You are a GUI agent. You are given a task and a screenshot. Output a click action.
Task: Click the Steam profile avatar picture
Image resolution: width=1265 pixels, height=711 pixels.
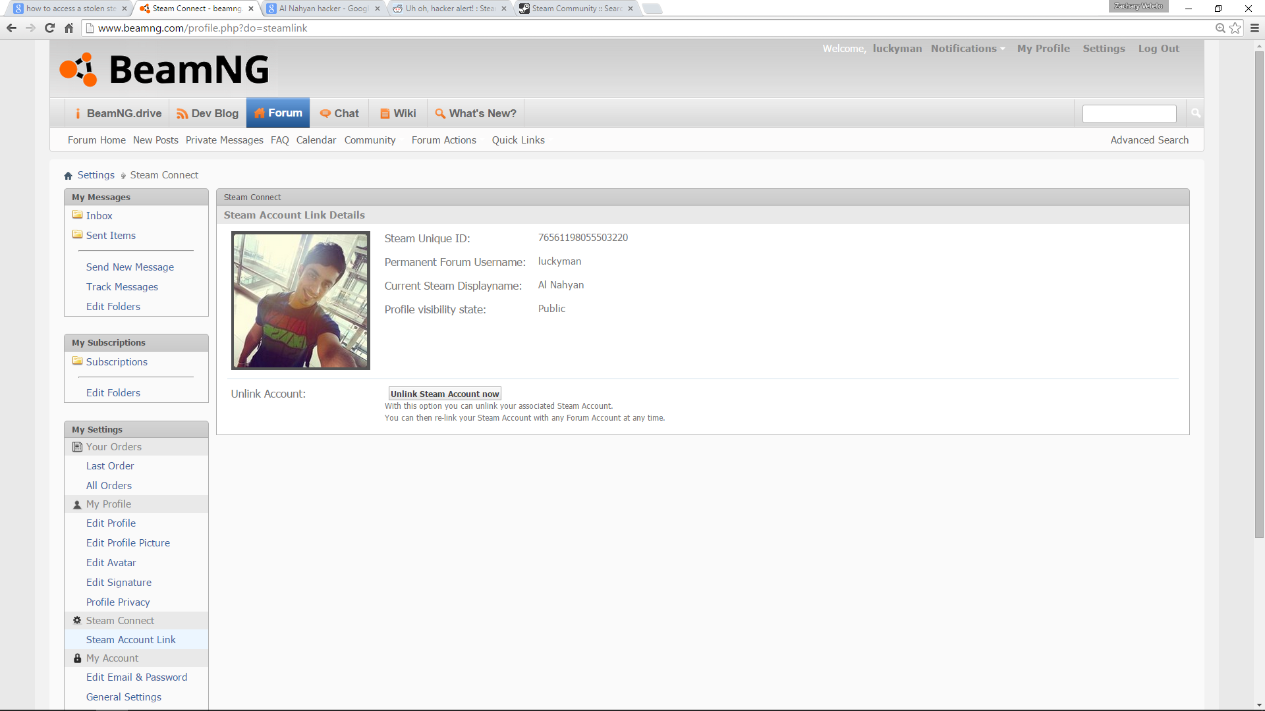(300, 300)
